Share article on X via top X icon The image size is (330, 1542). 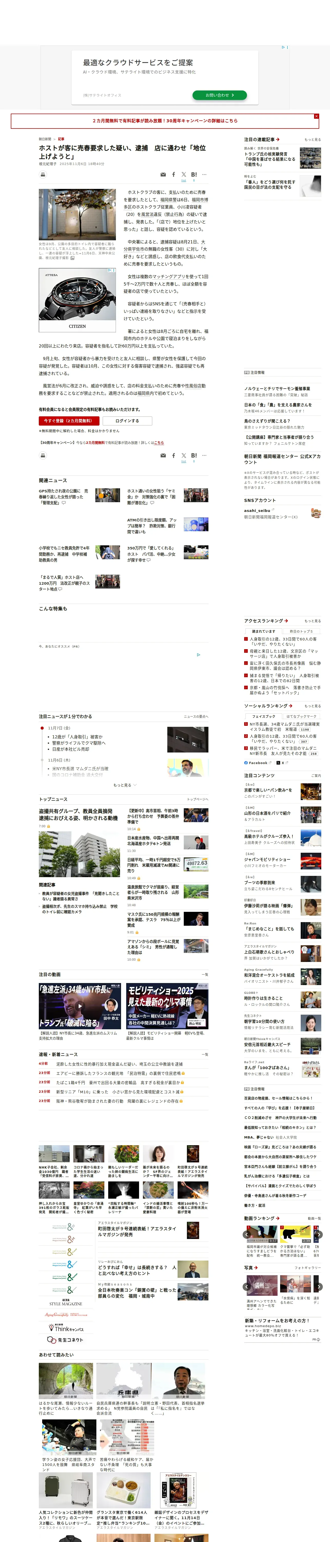tap(184, 175)
